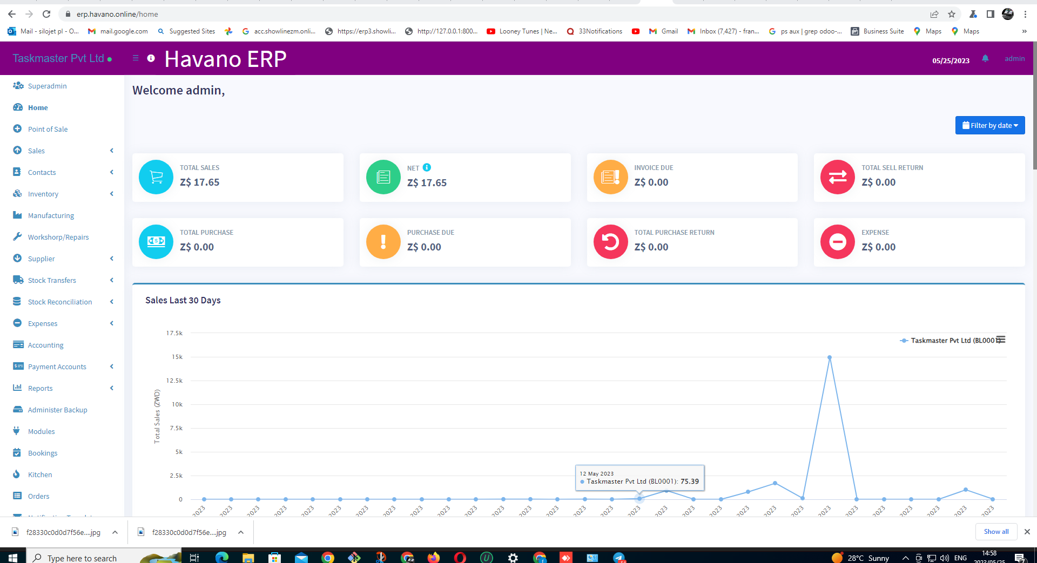Image resolution: width=1037 pixels, height=563 pixels.
Task: Click the Manufacturing factory icon in sidebar
Action: click(x=18, y=215)
